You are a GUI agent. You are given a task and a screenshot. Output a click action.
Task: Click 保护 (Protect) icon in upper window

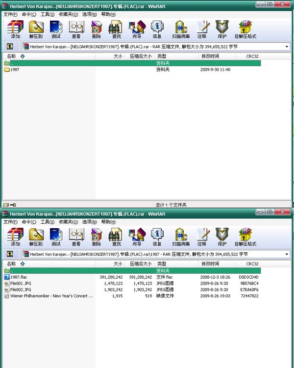222,29
